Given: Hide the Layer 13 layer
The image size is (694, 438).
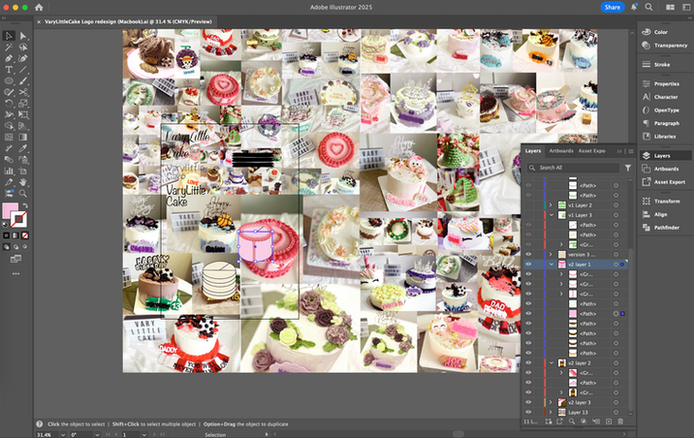Looking at the screenshot, I should tap(528, 412).
